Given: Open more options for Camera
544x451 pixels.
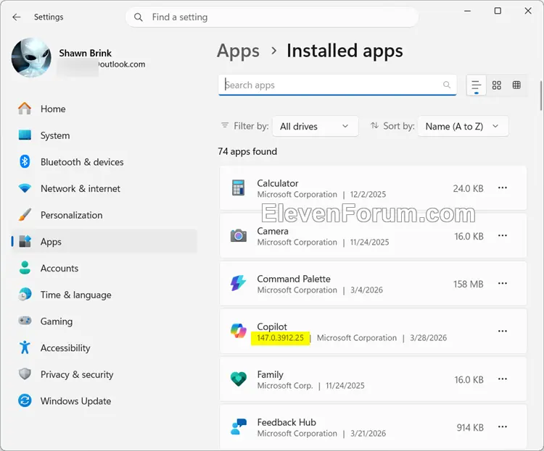Looking at the screenshot, I should [x=503, y=235].
